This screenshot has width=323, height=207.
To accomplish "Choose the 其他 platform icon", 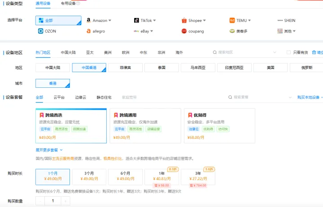I will 280,31.
